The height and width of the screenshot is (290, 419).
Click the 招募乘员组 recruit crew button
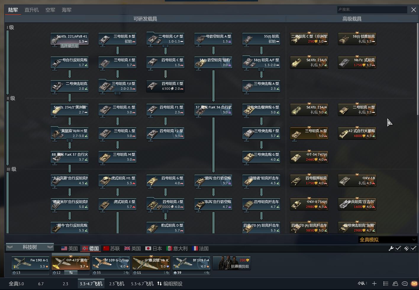232,263
